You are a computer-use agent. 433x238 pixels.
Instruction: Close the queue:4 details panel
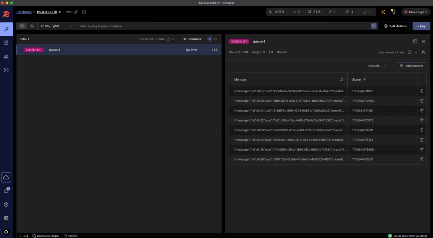(x=424, y=41)
